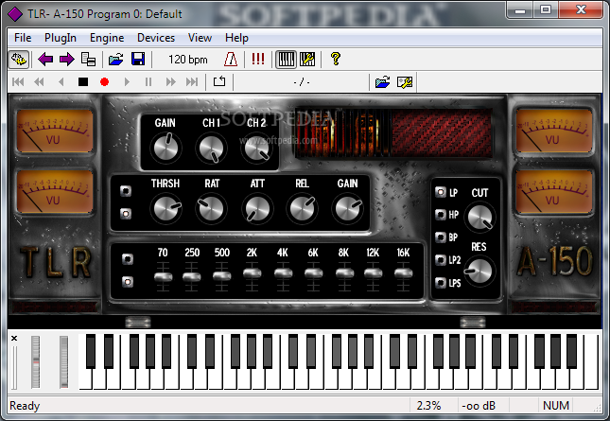The width and height of the screenshot is (610, 421).
Task: Click the play arrow control
Action: [127, 81]
